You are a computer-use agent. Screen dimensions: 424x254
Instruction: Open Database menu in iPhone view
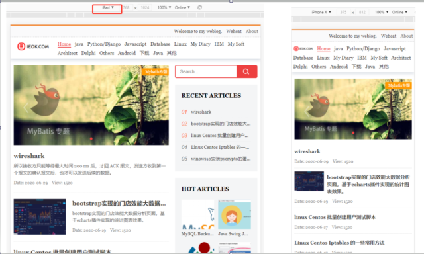[303, 58]
